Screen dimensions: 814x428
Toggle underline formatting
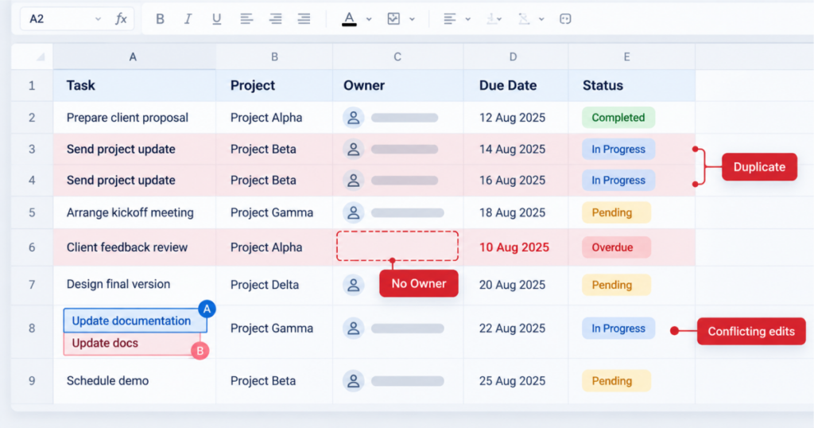tap(216, 19)
